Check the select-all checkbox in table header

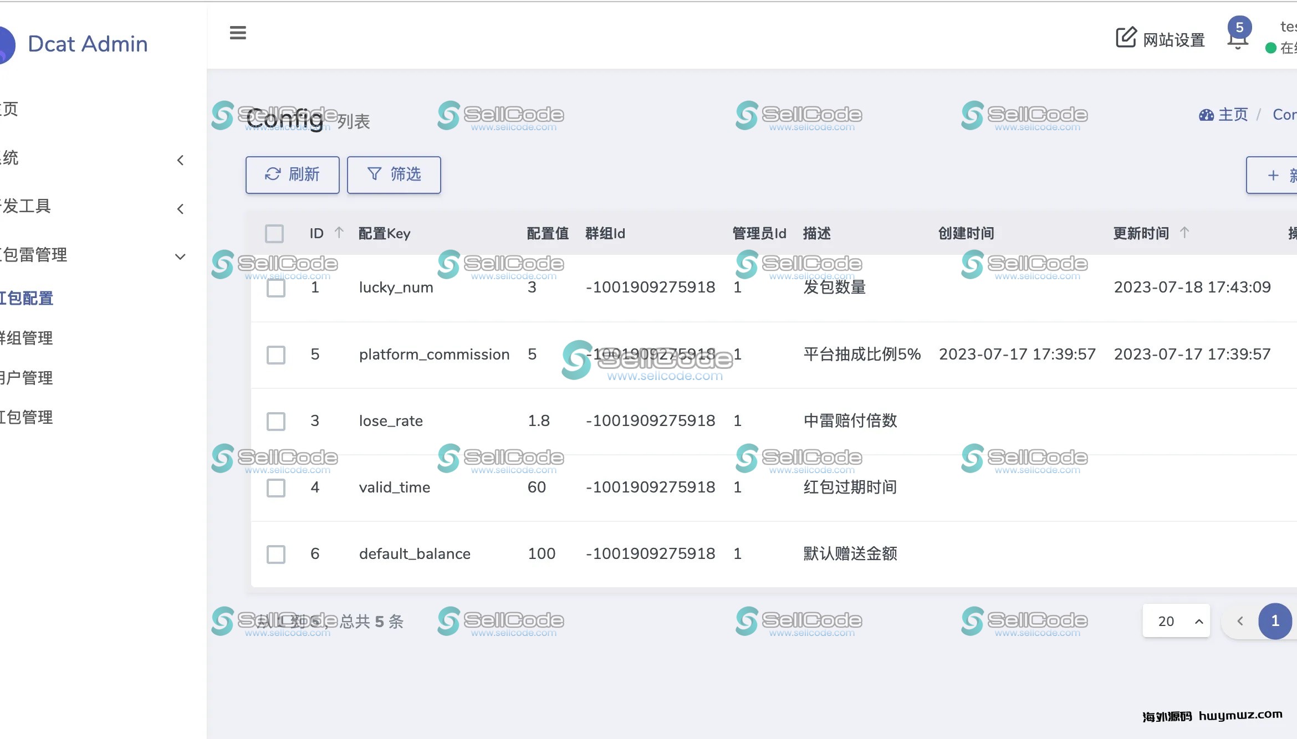(x=274, y=233)
